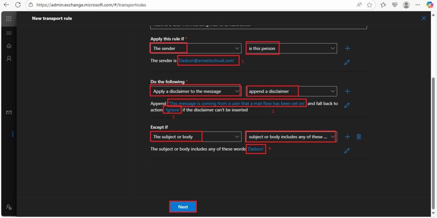The width and height of the screenshot is (437, 218).
Task: Open the 'is this person' dropdown
Action: pyautogui.click(x=291, y=48)
